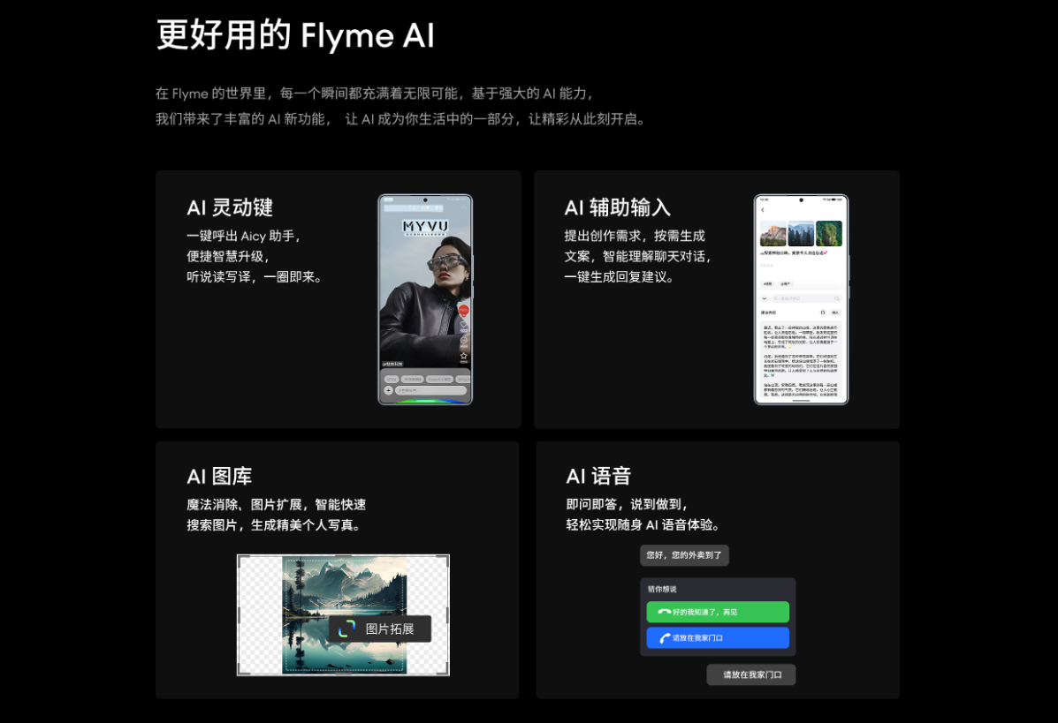Viewport: 1058px width, 723px height.
Task: Tap the green hill photo thumbnail in phone
Action: pos(829,234)
